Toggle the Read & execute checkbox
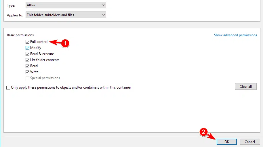The height and width of the screenshot is (147, 263). [27, 54]
